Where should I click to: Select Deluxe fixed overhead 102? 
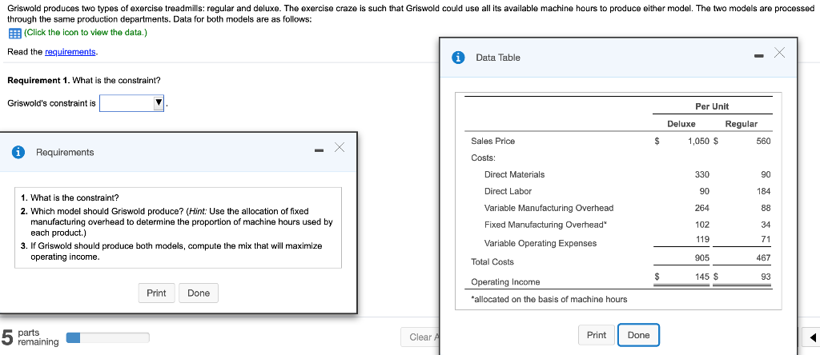tap(702, 225)
